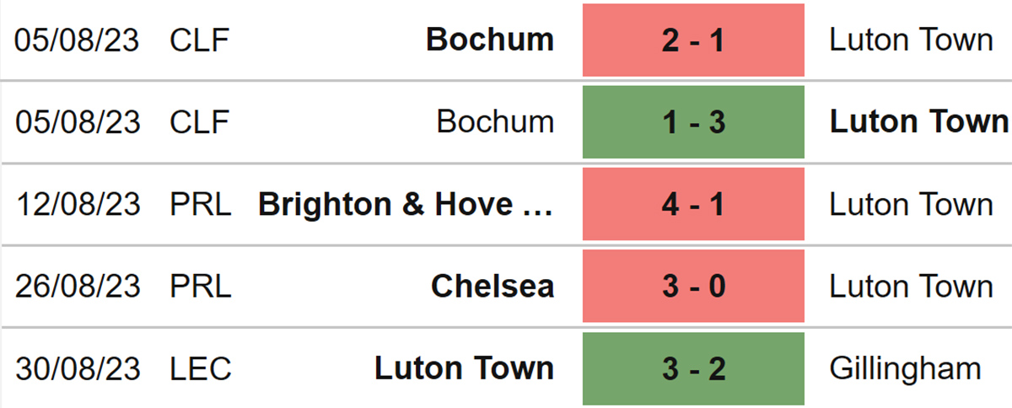
Task: Click Luton Town in Brighton row
Action: click(x=912, y=204)
